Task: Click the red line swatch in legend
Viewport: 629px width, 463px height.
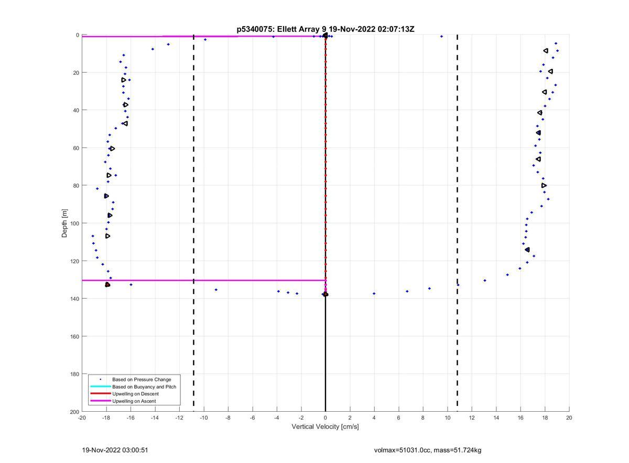Action: pyautogui.click(x=100, y=394)
